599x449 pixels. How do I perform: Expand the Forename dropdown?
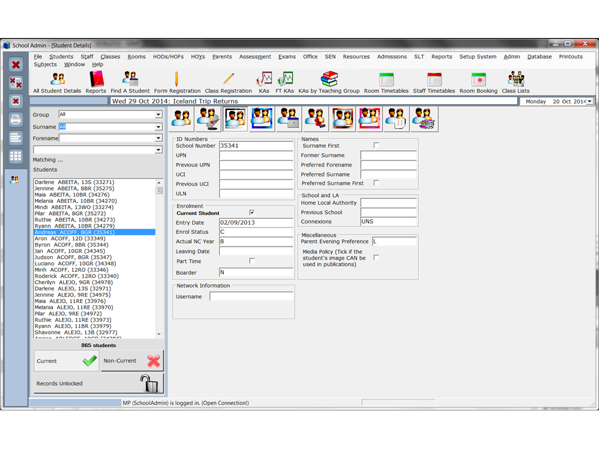click(158, 138)
